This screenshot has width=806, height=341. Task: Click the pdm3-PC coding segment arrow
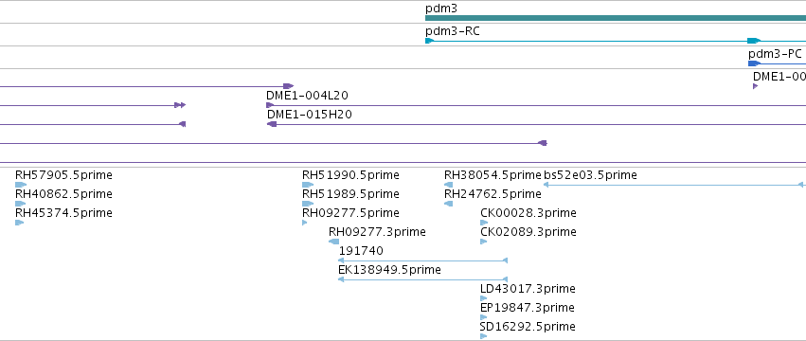[754, 63]
